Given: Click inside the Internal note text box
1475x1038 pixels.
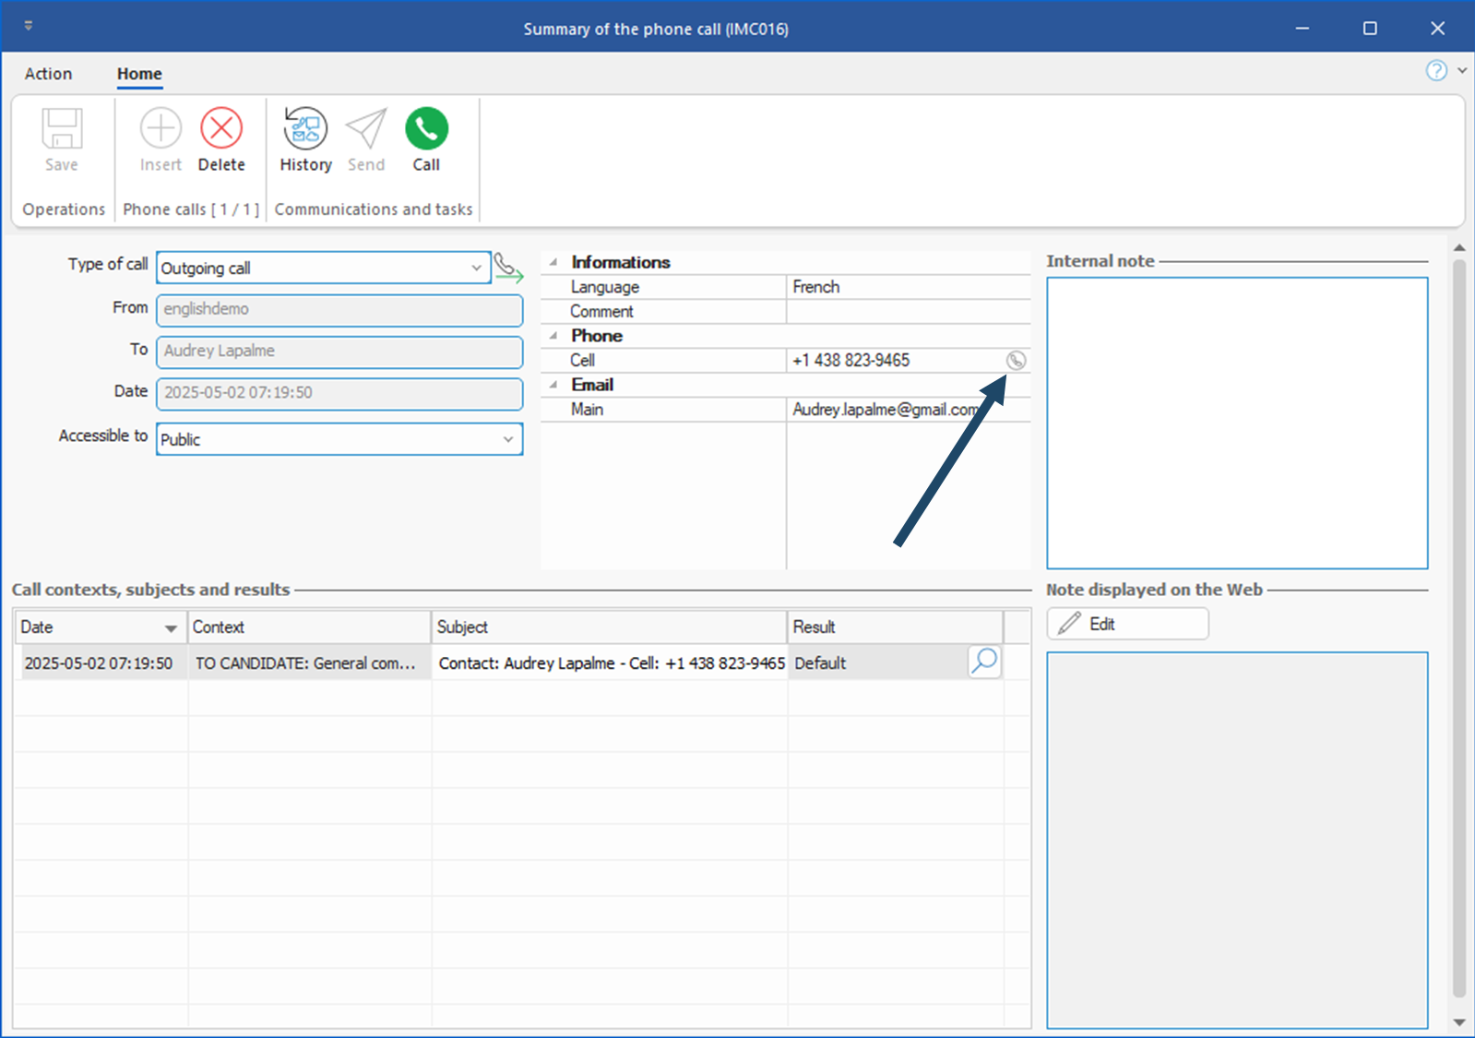Looking at the screenshot, I should pos(1236,423).
